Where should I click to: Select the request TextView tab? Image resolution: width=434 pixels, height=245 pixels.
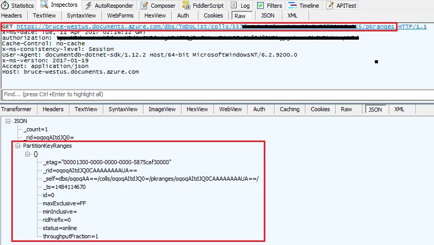click(x=44, y=15)
